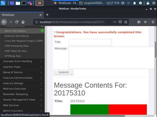Open page actions three-dot menu
The height and width of the screenshot is (117, 157).
(115, 22)
